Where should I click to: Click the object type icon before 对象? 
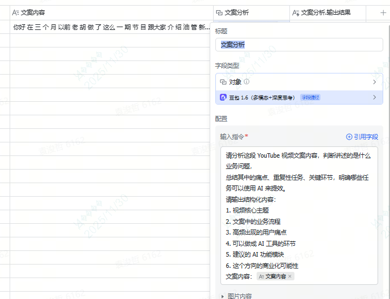click(223, 82)
